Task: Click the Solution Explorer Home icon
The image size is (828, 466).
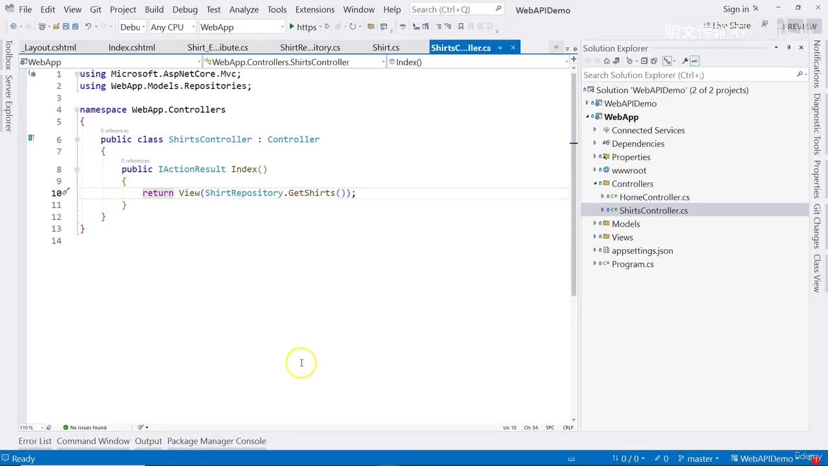Action: click(x=607, y=61)
